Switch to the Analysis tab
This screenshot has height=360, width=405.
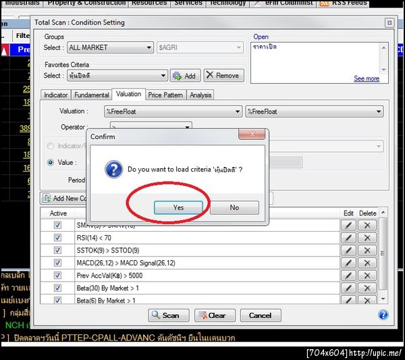click(200, 95)
